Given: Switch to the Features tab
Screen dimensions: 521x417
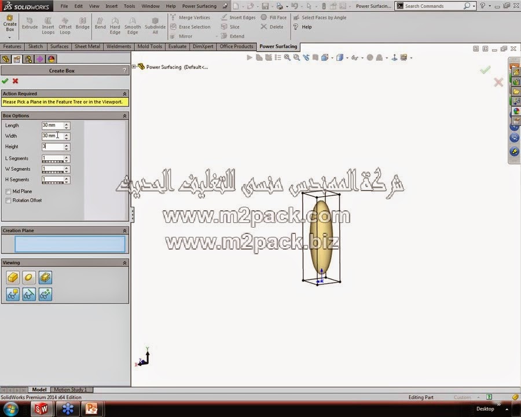Looking at the screenshot, I should pos(12,46).
